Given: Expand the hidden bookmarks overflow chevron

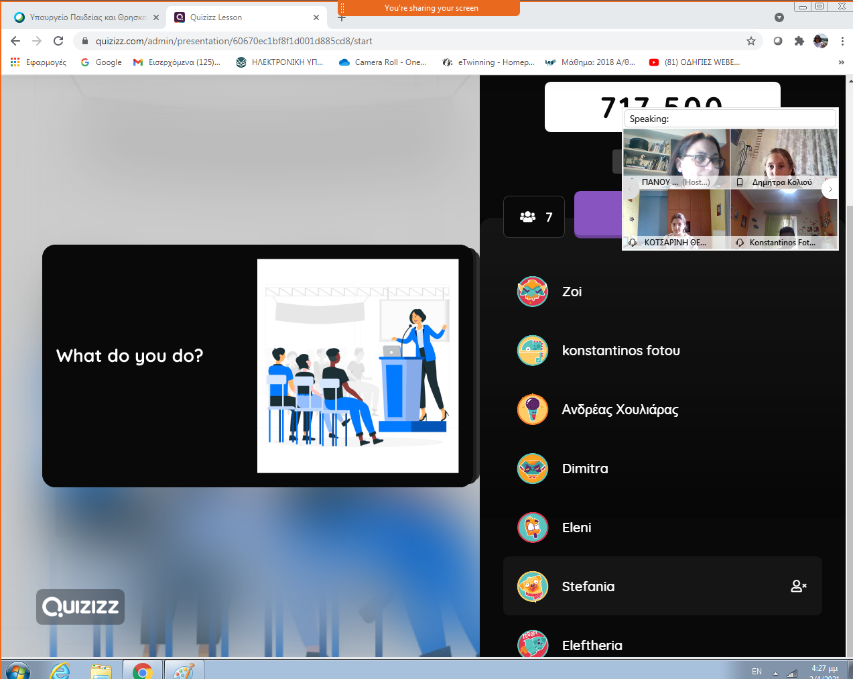Looking at the screenshot, I should click(x=841, y=62).
